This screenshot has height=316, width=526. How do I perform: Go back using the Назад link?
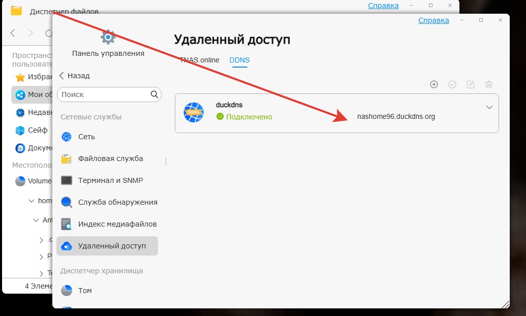coord(75,76)
